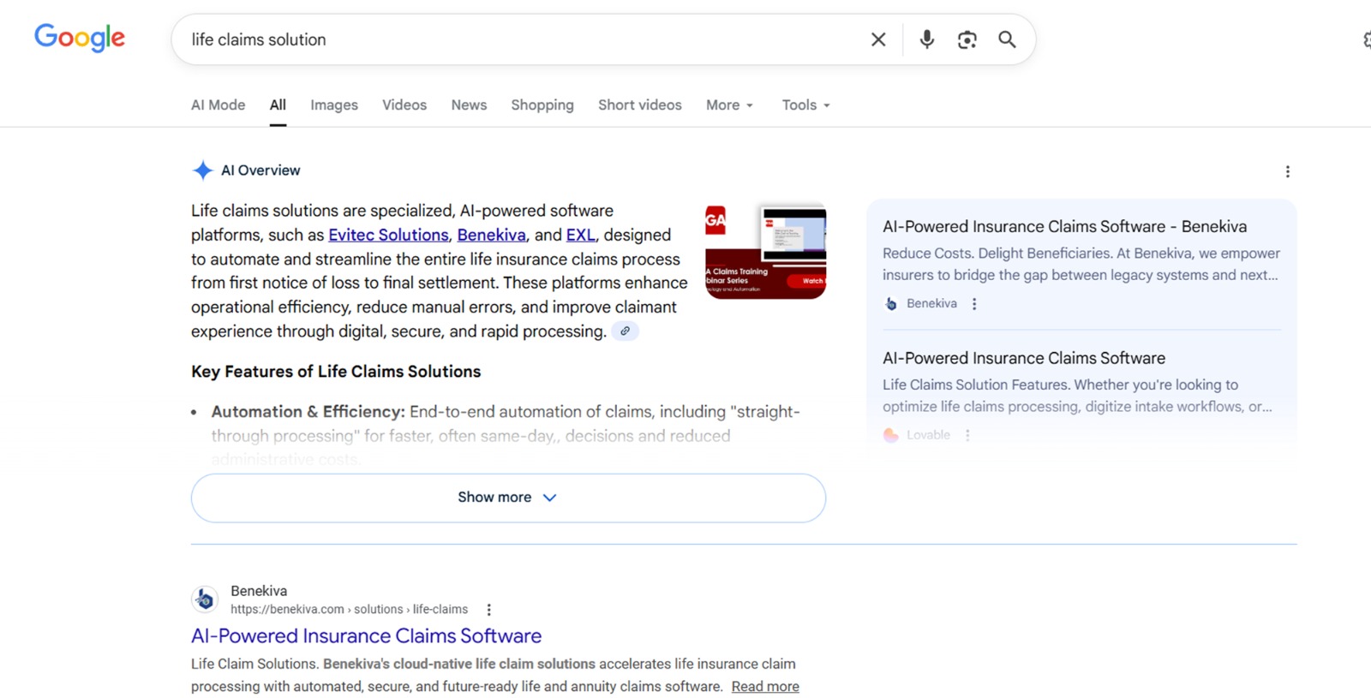Open Google Lens image search icon
The width and height of the screenshot is (1371, 698).
[x=967, y=39]
